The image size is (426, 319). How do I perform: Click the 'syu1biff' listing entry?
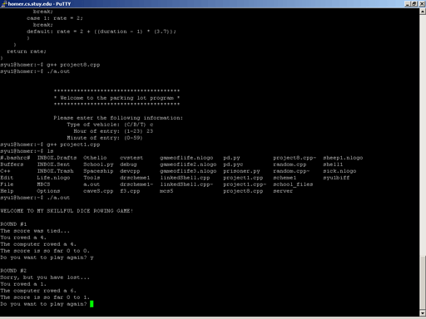[x=336, y=178]
